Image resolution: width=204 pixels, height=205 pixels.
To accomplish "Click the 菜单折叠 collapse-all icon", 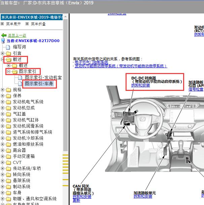I will tap(27, 24).
